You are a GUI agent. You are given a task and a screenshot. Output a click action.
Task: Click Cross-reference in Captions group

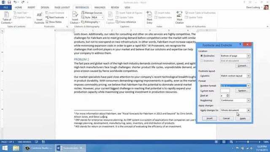point(126,22)
